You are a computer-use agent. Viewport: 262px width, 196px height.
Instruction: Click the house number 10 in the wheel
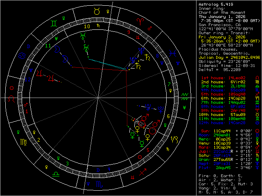(86, 27)
